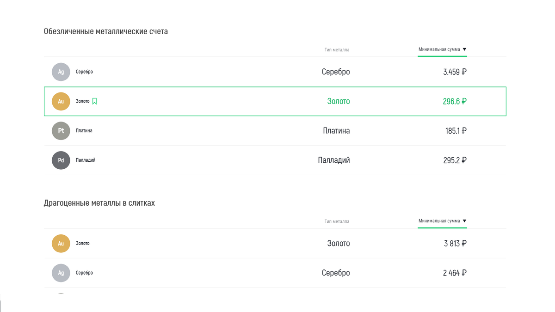
Task: Toggle the bookmark icon next to Золото
Action: click(95, 101)
